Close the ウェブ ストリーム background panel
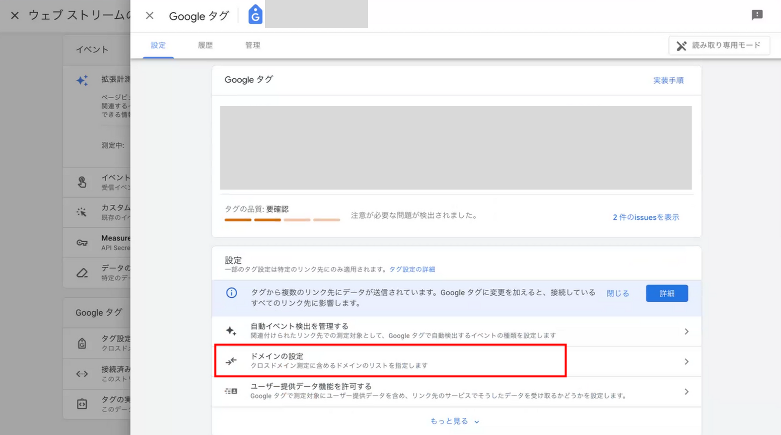The width and height of the screenshot is (781, 435). [x=15, y=15]
